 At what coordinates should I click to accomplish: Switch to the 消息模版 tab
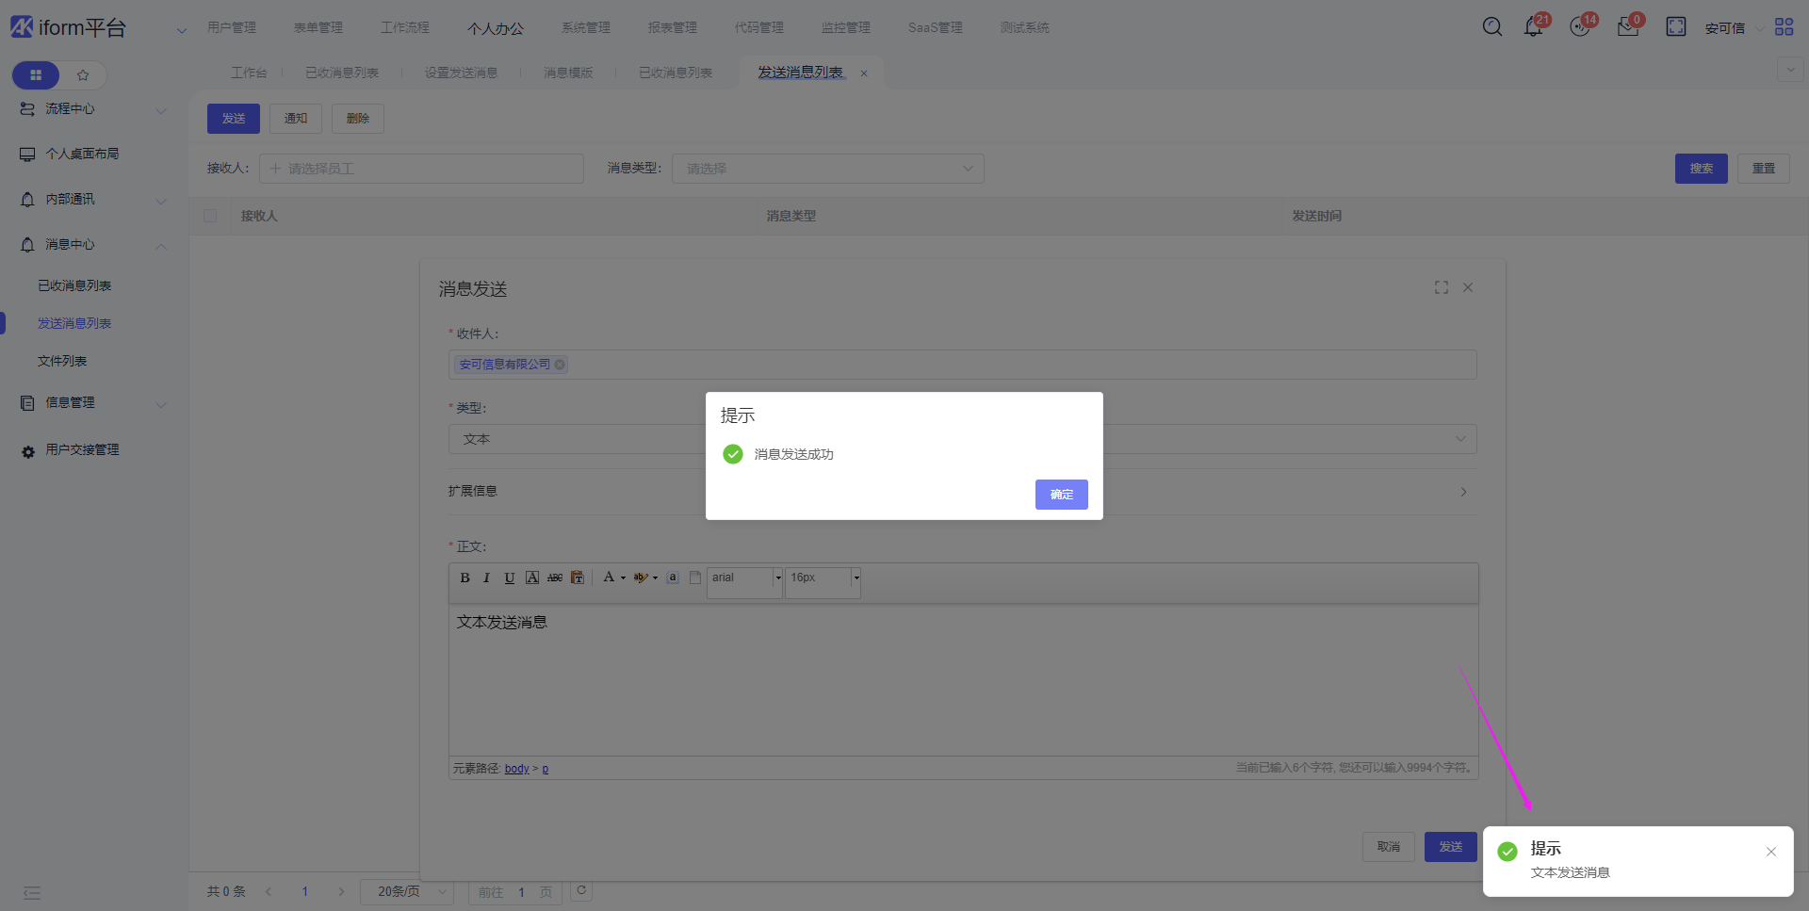coord(568,73)
